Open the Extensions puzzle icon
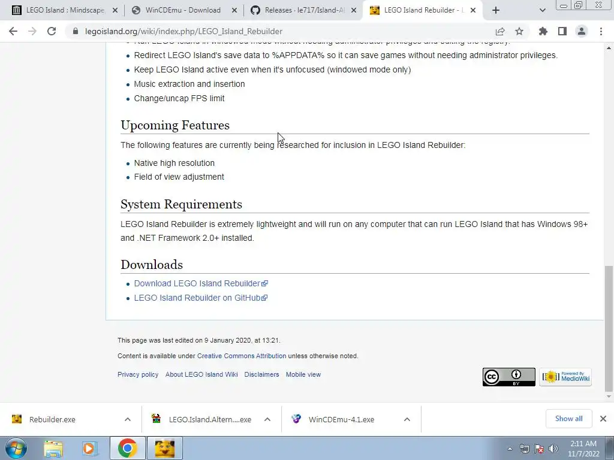 click(543, 31)
